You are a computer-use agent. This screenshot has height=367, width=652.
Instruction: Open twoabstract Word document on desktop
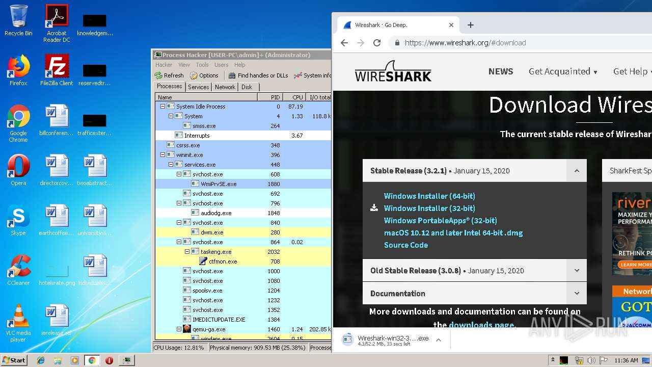(x=95, y=170)
